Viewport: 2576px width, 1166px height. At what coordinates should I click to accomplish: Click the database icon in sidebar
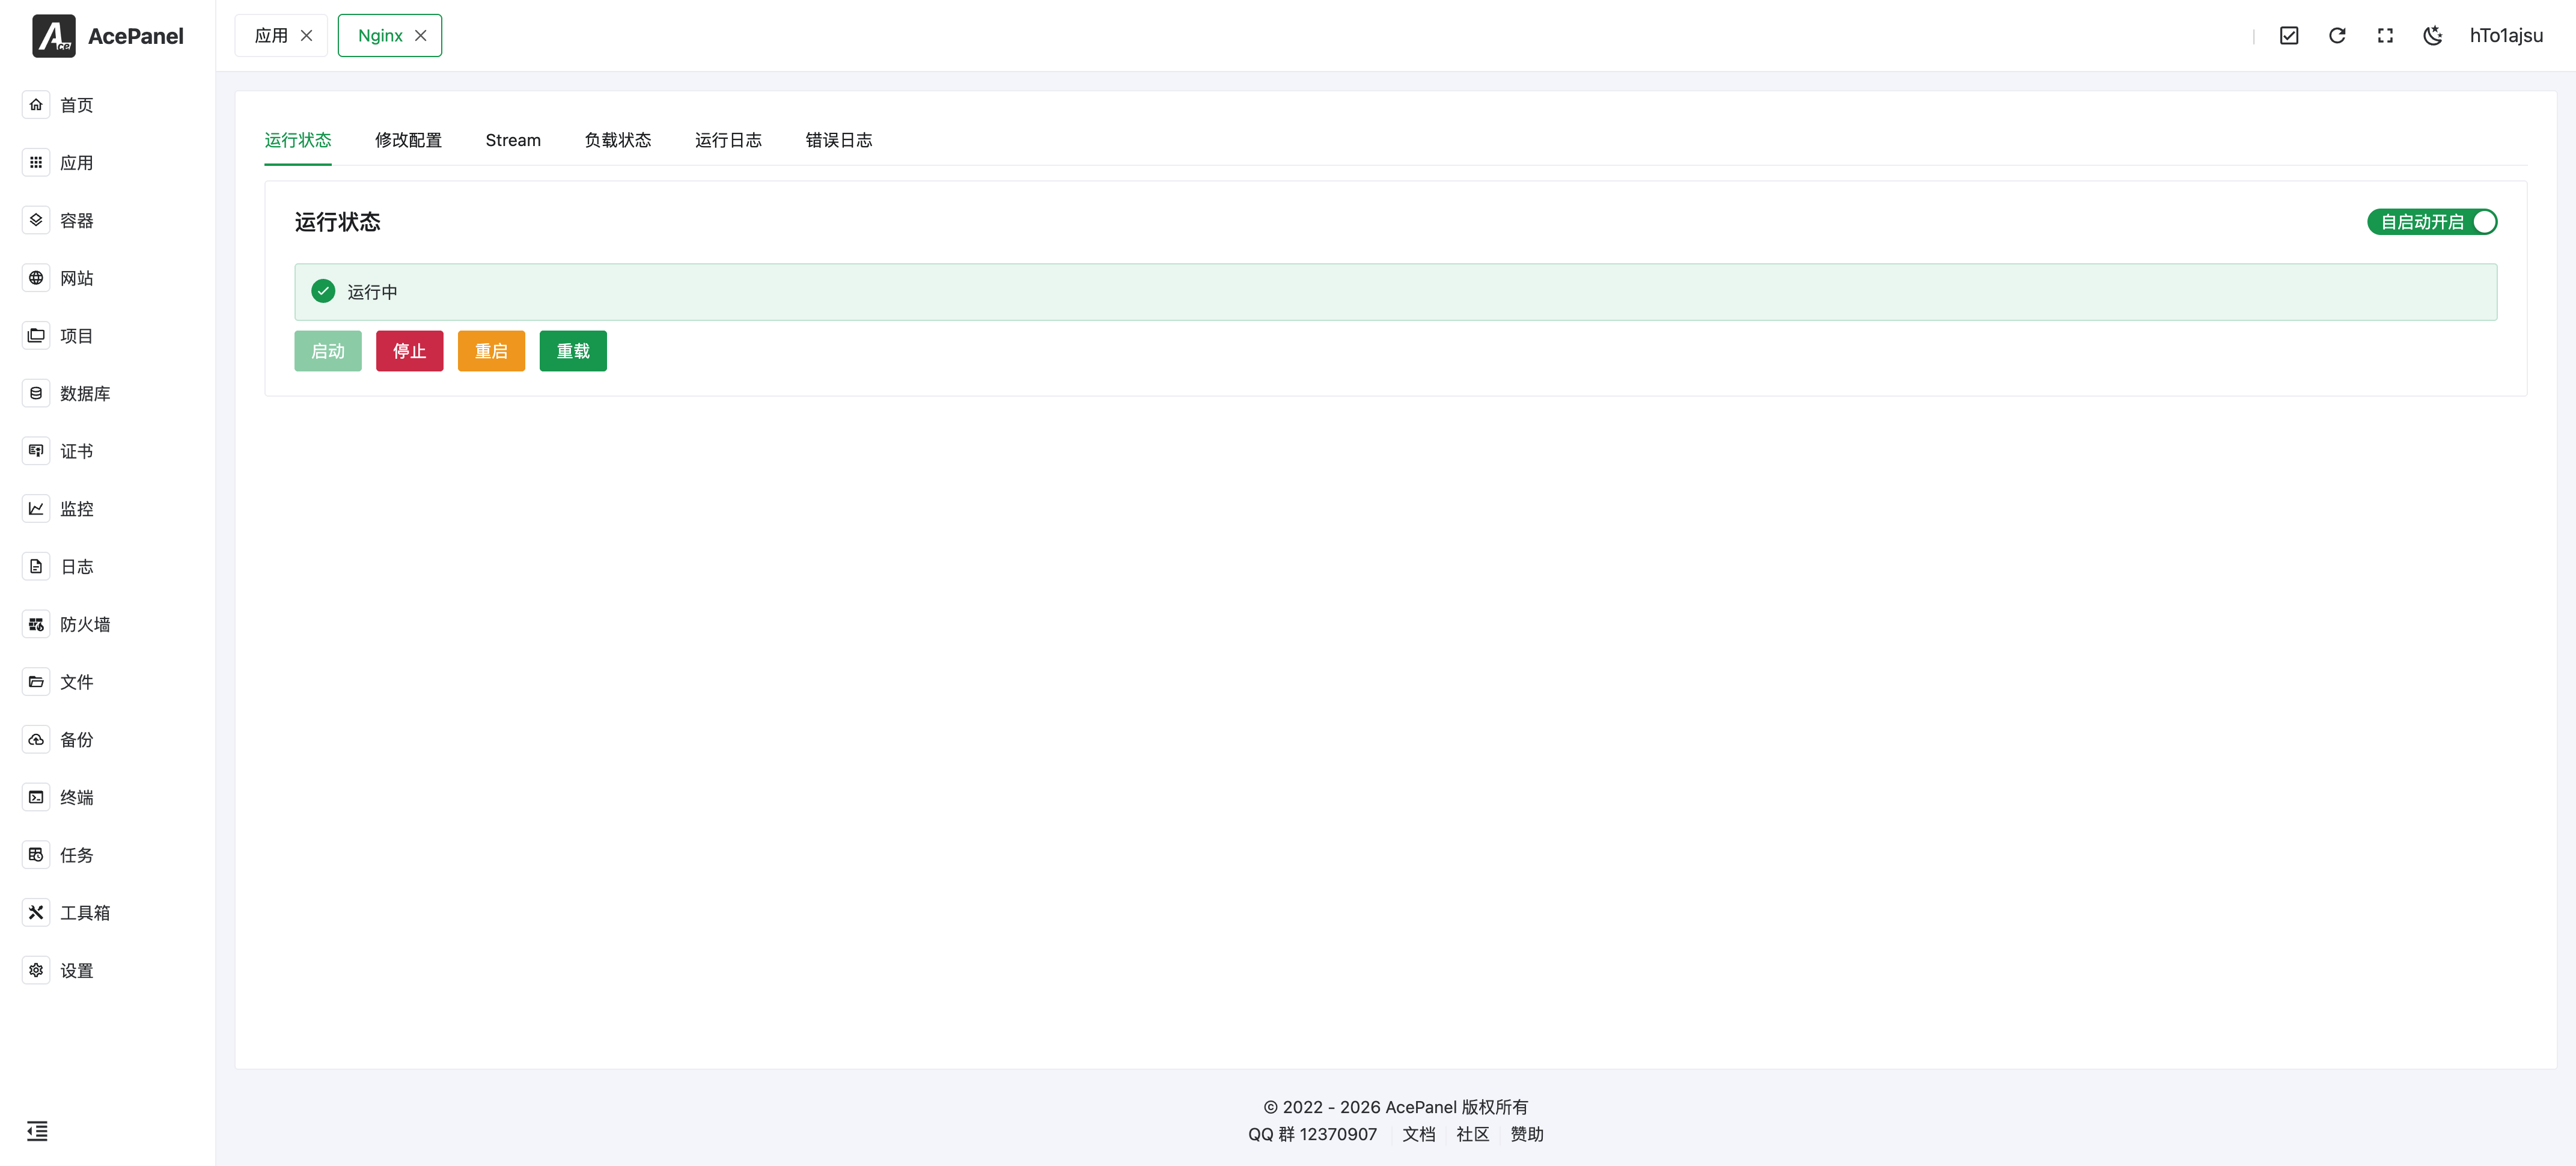click(x=36, y=393)
